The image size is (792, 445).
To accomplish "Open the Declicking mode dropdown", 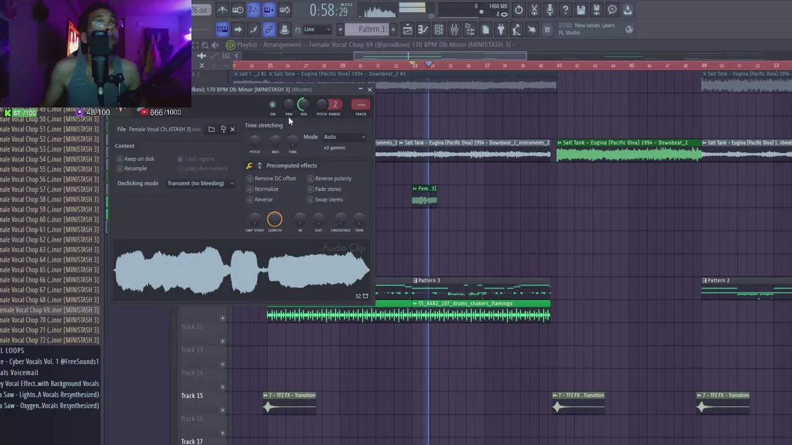I will tap(200, 184).
